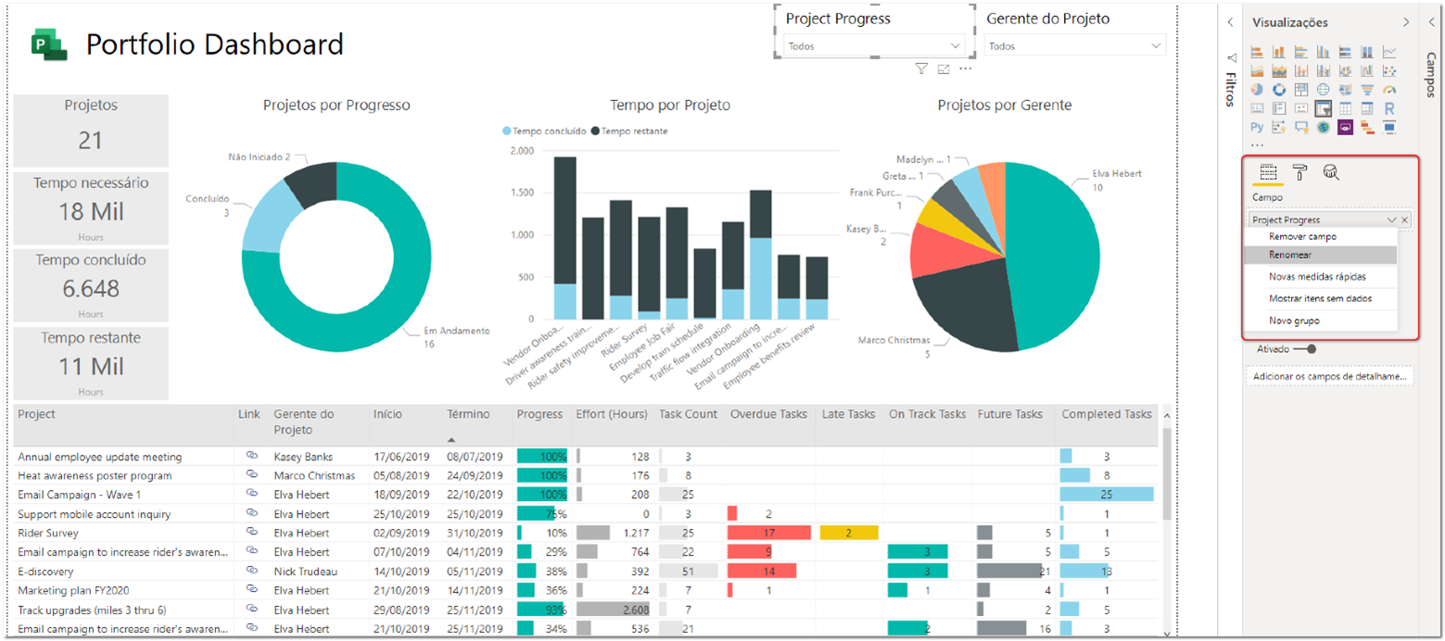This screenshot has height=641, width=1445.
Task: Collapse the Visualizações pane arrow
Action: pyautogui.click(x=1405, y=21)
